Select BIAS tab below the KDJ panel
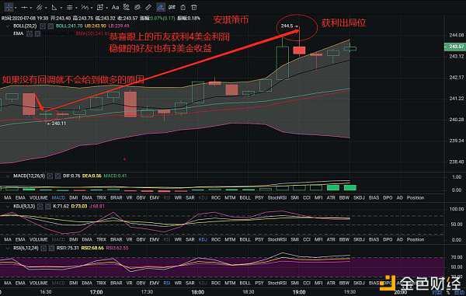 click(x=374, y=239)
